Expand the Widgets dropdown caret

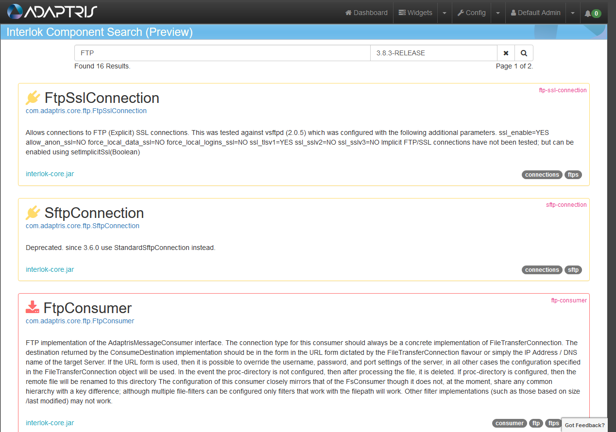coord(445,13)
